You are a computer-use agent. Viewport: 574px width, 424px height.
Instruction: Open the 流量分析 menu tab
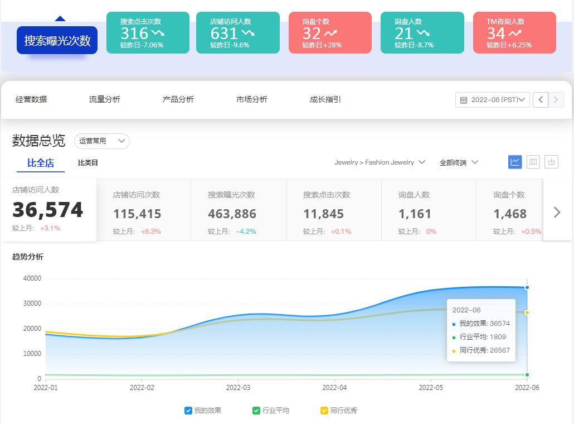tap(105, 99)
